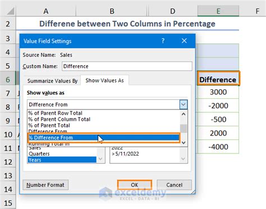This screenshot has width=266, height=209.
Task: Select % Difference From list option
Action: point(104,138)
